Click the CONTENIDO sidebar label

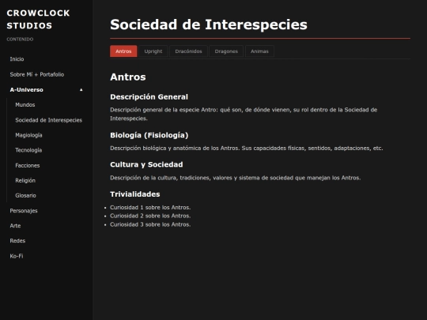(20, 40)
